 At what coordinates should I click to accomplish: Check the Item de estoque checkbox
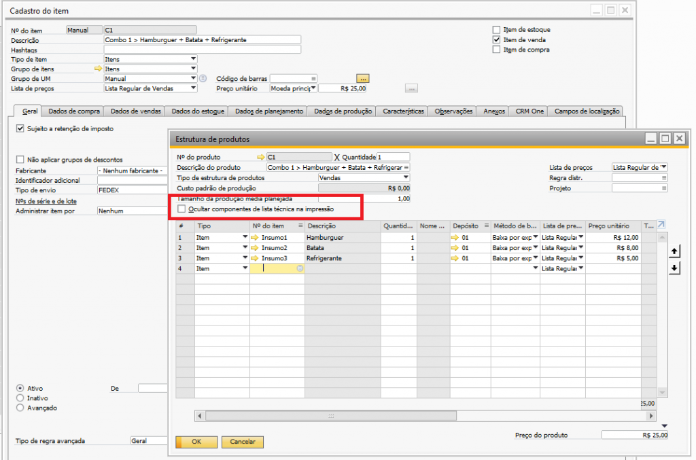coord(496,30)
